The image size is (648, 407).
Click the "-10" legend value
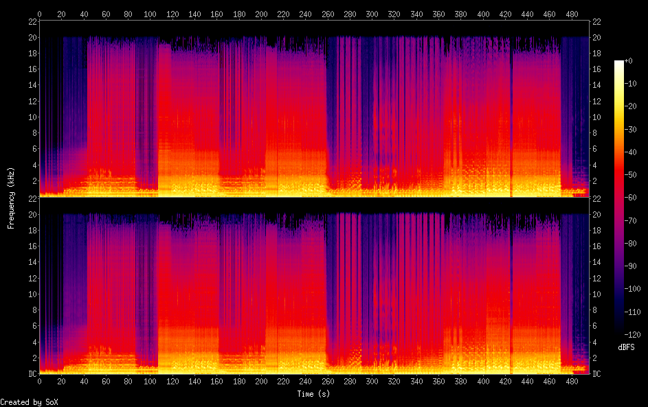[631, 83]
